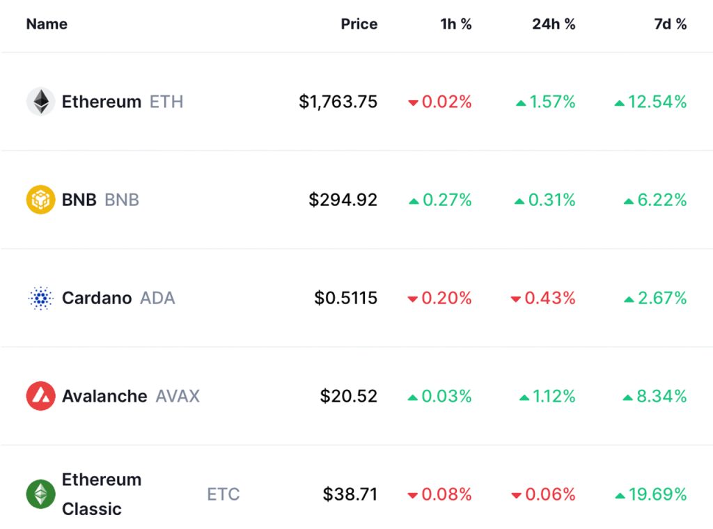The height and width of the screenshot is (529, 713).
Task: Open the Ethereum coin page
Action: pos(101,102)
